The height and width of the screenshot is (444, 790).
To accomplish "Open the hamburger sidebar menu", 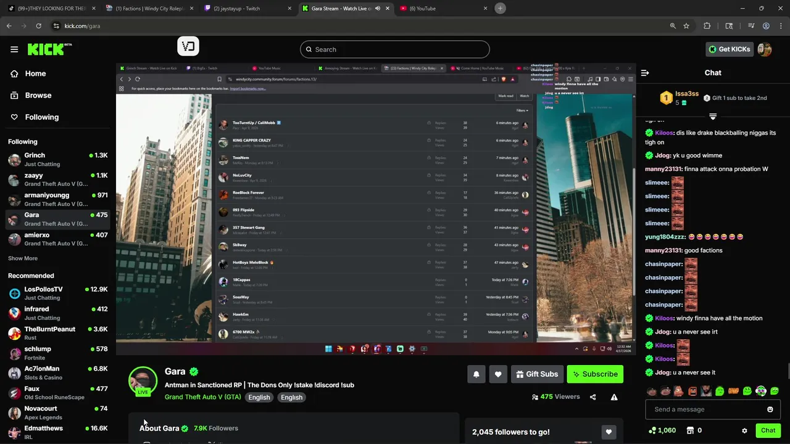I will (x=14, y=49).
